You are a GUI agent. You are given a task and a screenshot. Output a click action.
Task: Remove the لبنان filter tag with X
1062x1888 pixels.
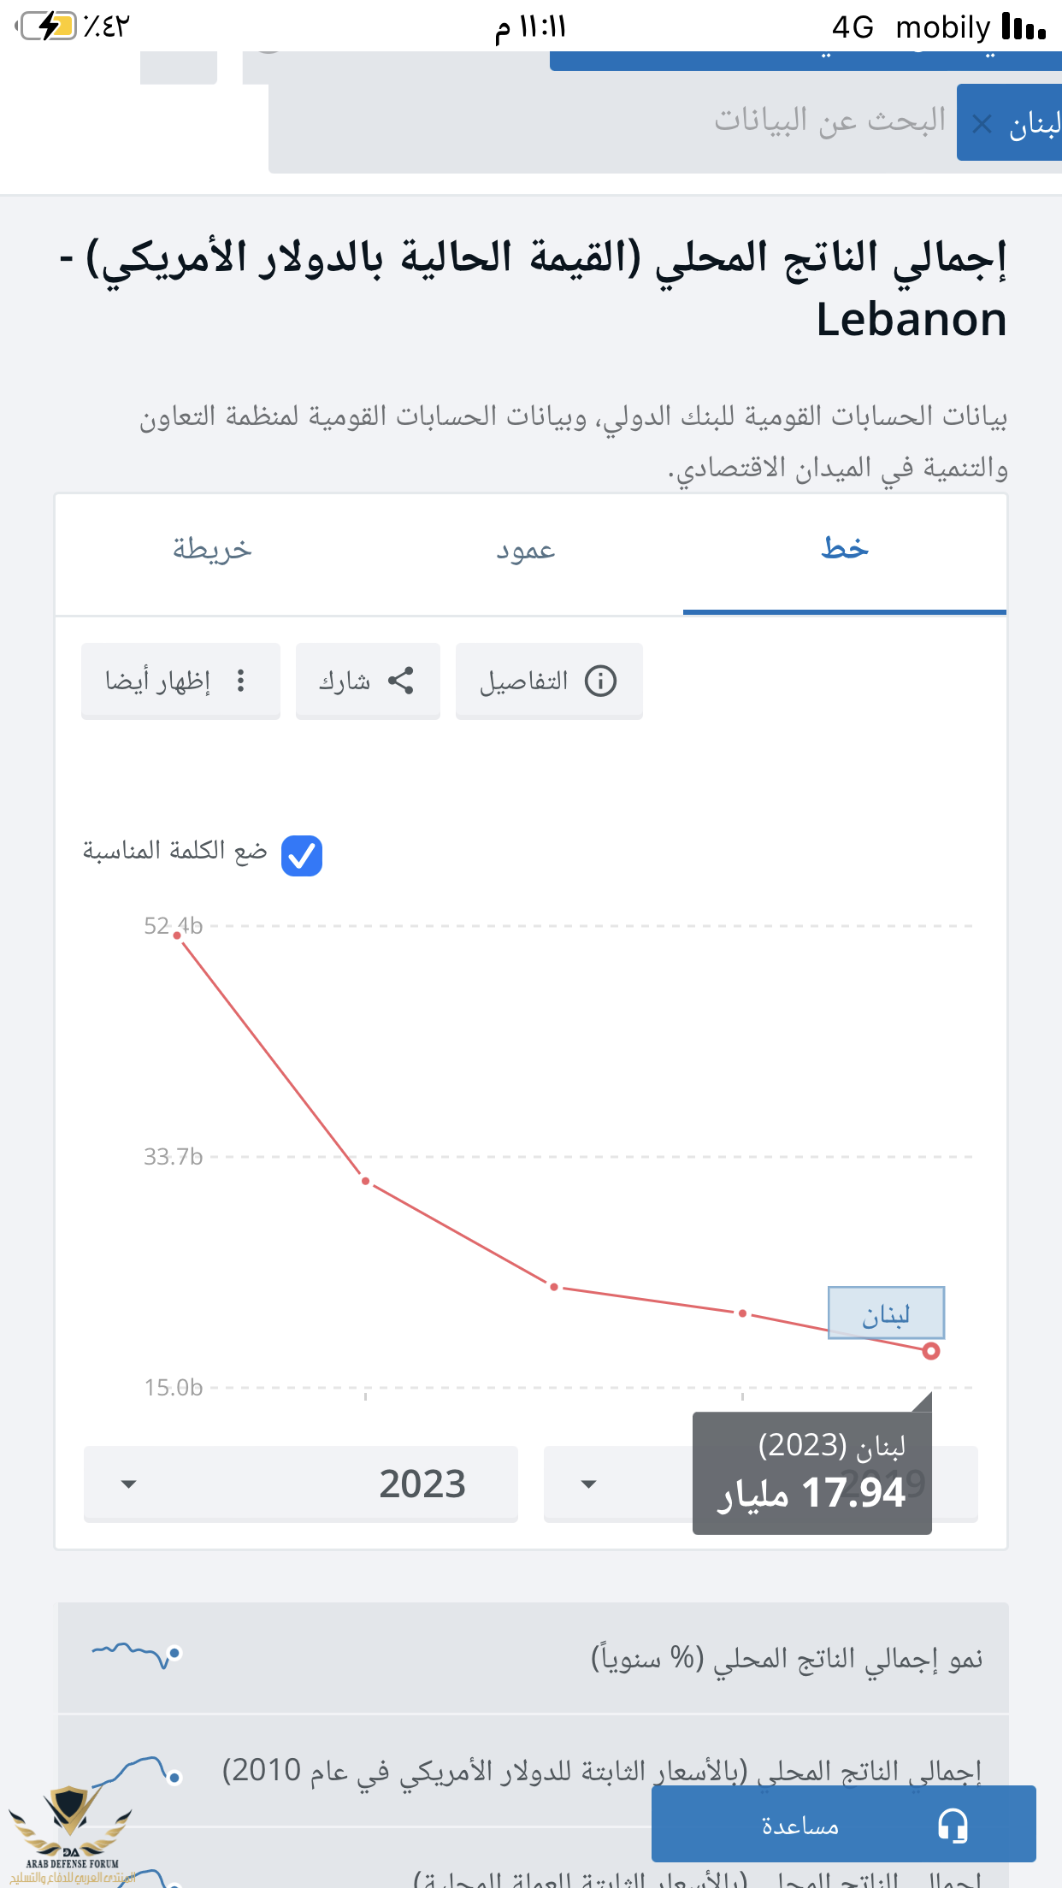[982, 125]
